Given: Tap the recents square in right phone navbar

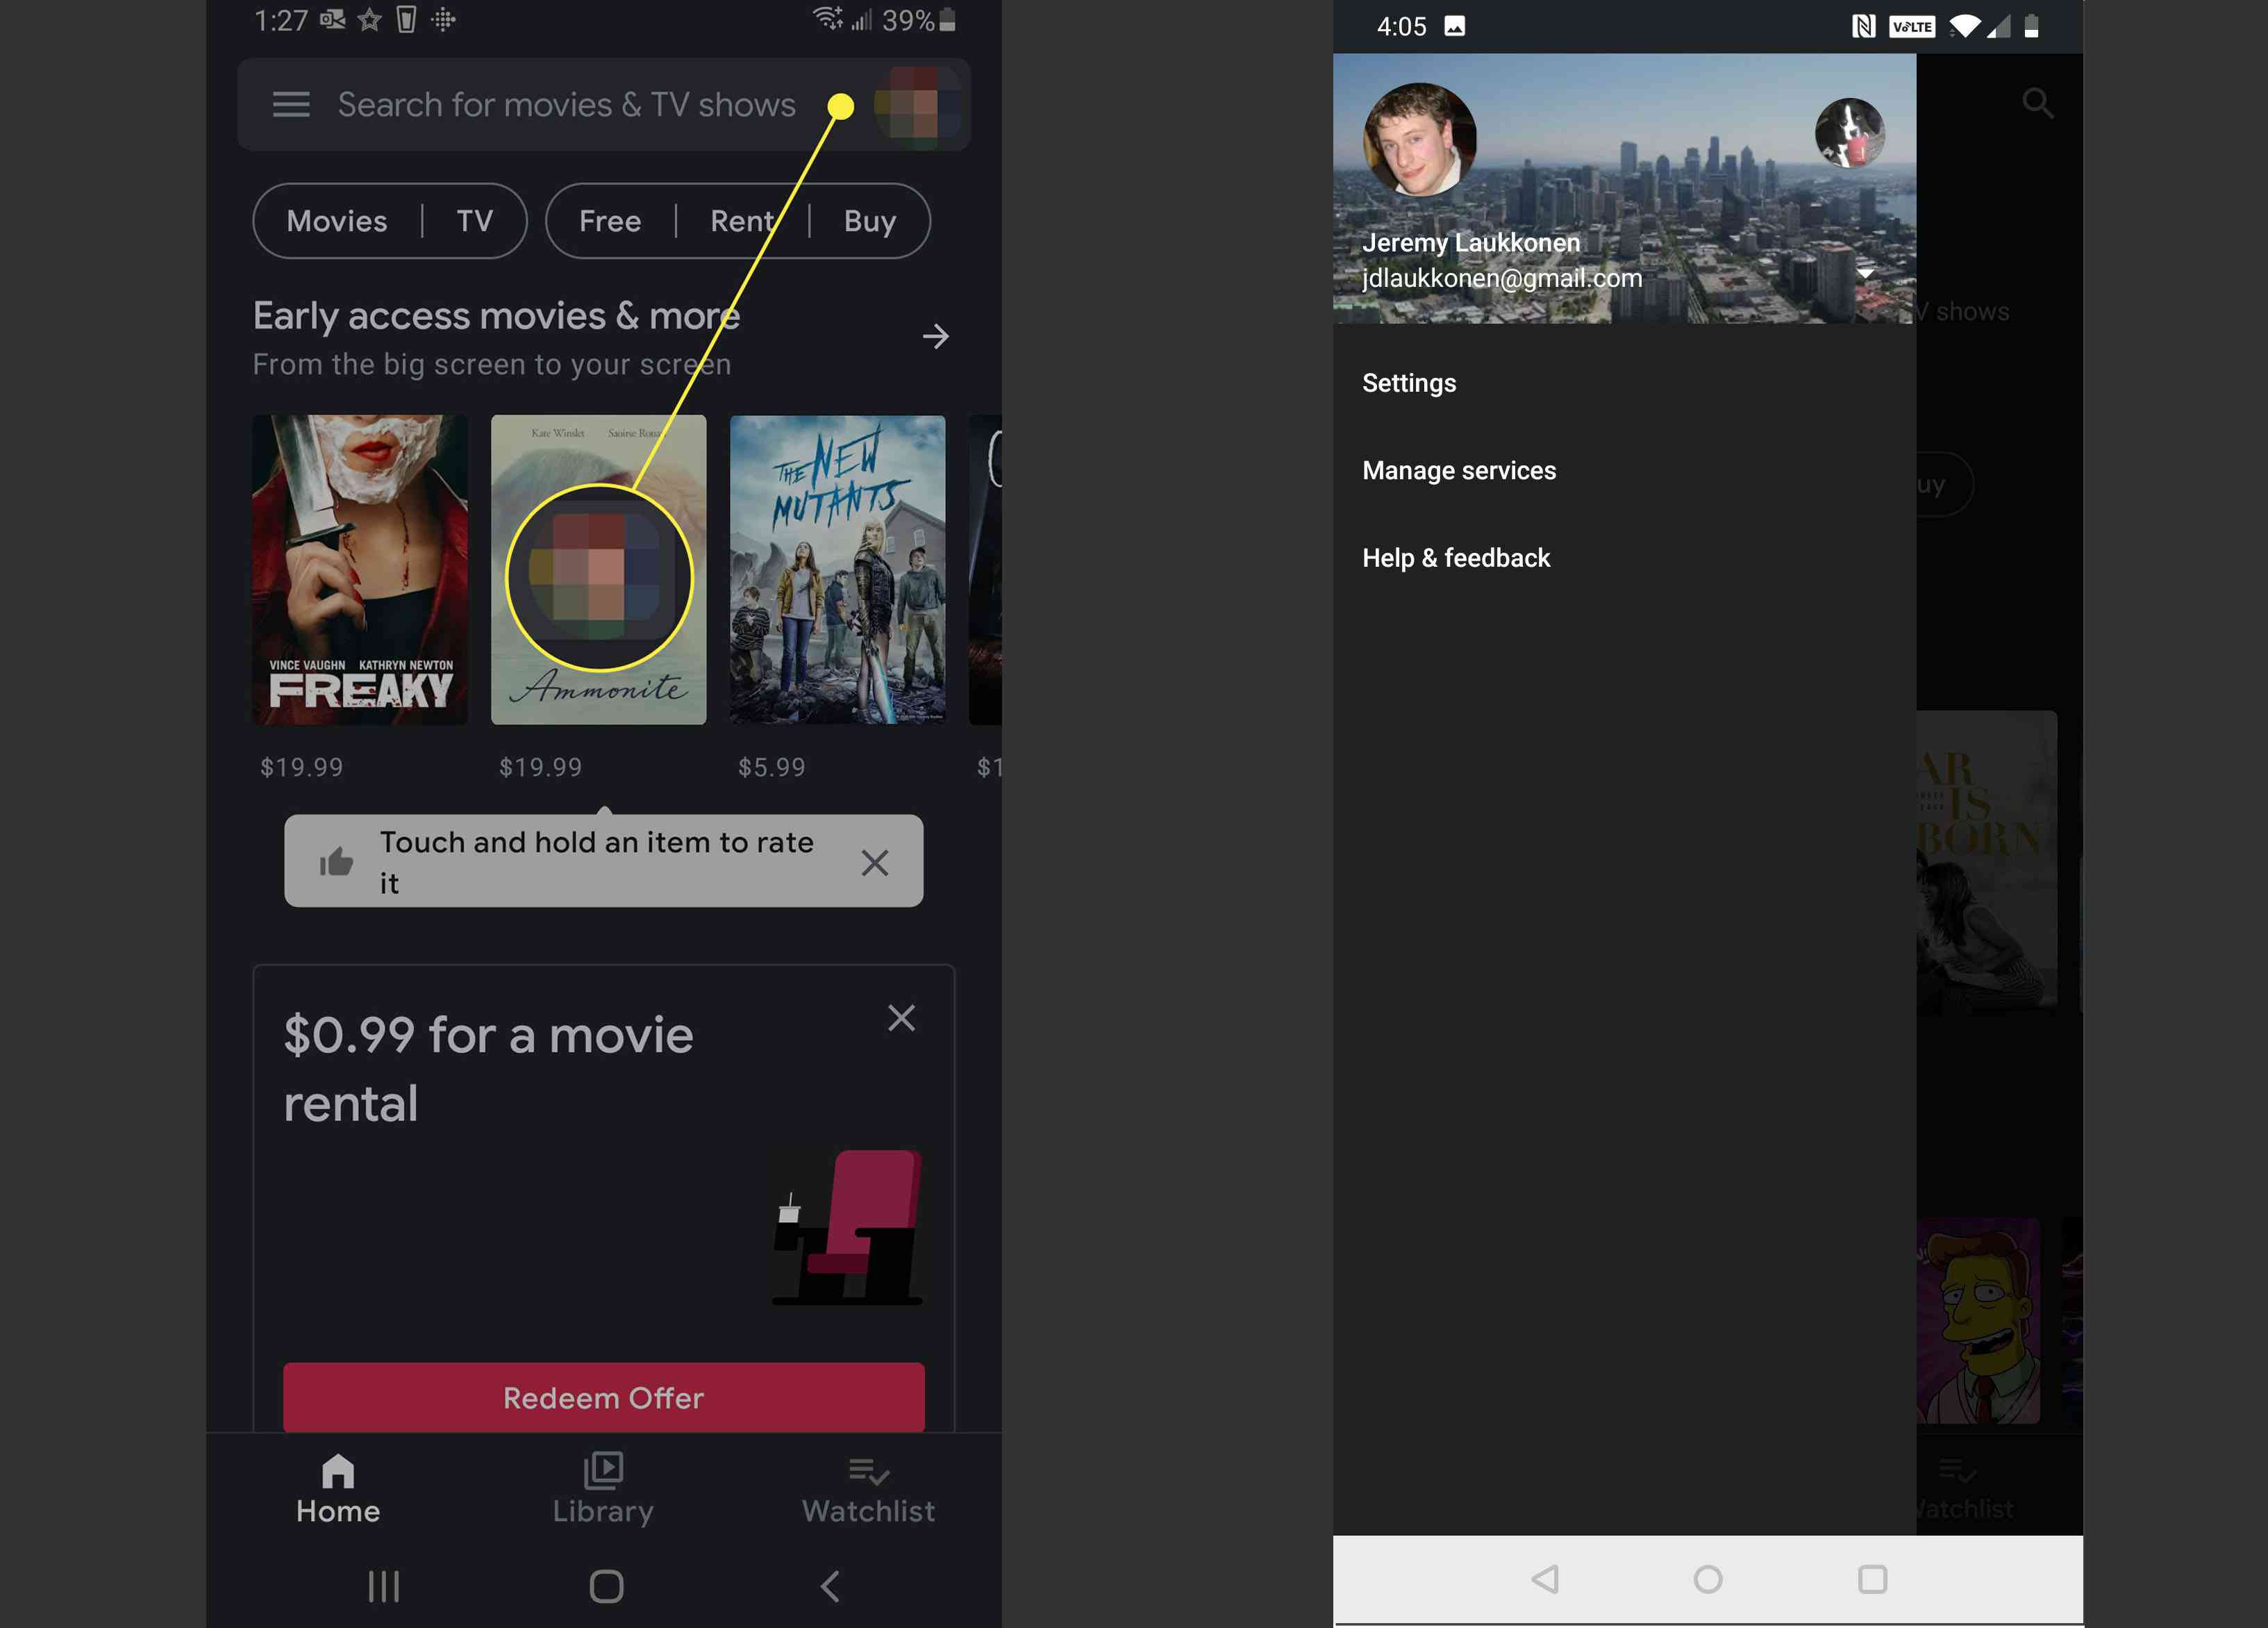Looking at the screenshot, I should pos(1872,1579).
